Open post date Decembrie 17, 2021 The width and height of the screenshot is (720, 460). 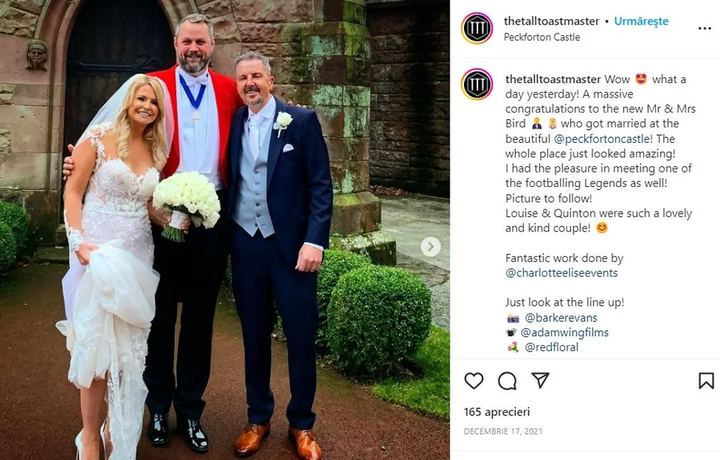(503, 431)
